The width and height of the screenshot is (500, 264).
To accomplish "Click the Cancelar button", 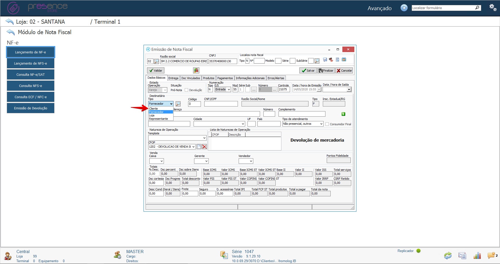I will pos(344,71).
